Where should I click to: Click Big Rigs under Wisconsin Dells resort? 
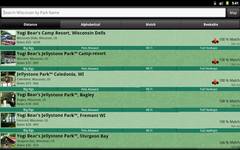pos(28,48)
